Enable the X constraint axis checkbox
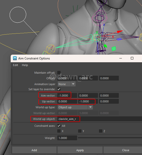 click(59, 131)
